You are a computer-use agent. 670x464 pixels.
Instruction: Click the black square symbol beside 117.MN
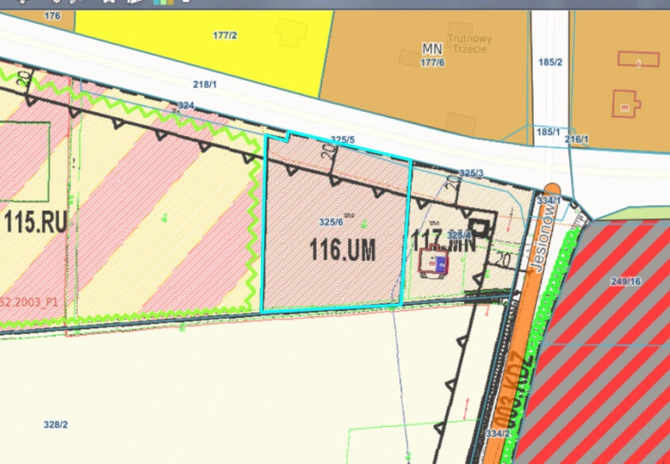point(479,228)
